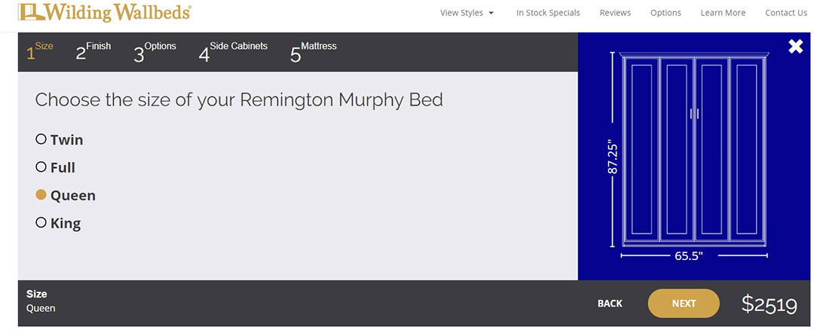Expand the View Styles dropdown
This screenshot has width=814, height=330.
pos(467,13)
